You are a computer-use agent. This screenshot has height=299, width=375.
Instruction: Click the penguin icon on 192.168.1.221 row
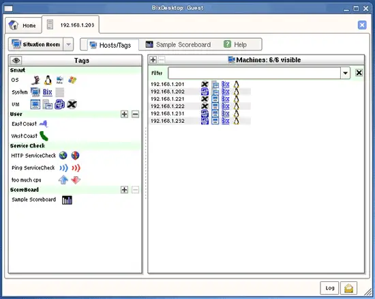point(236,99)
